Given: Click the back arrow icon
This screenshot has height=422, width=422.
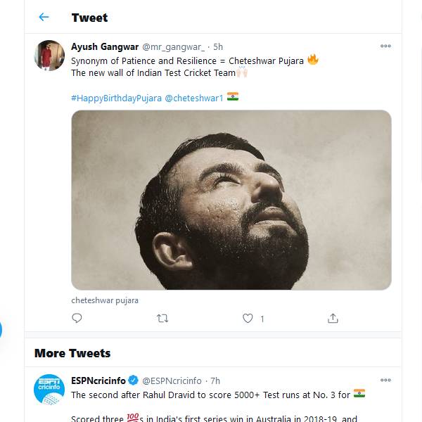Looking at the screenshot, I should pyautogui.click(x=44, y=17).
